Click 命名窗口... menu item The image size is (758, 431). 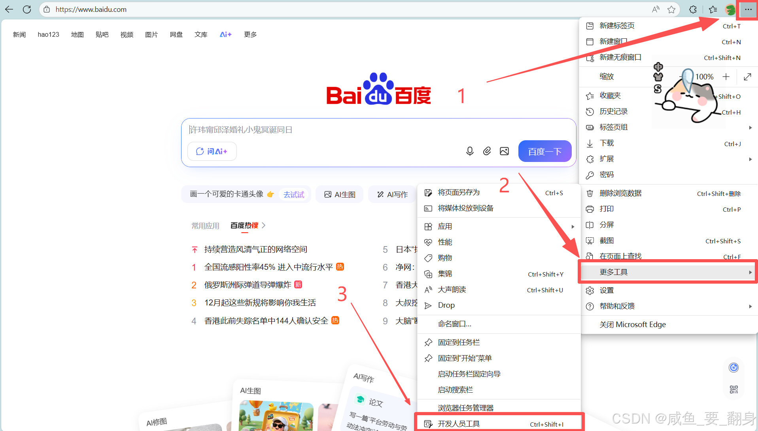[499, 324]
